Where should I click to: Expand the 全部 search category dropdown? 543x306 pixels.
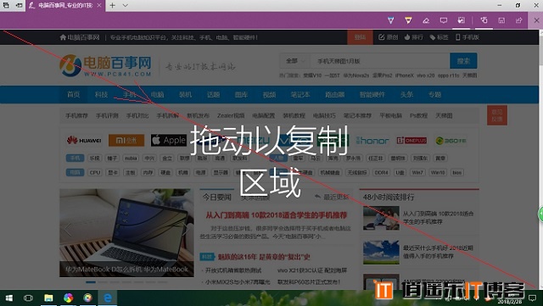(295, 61)
